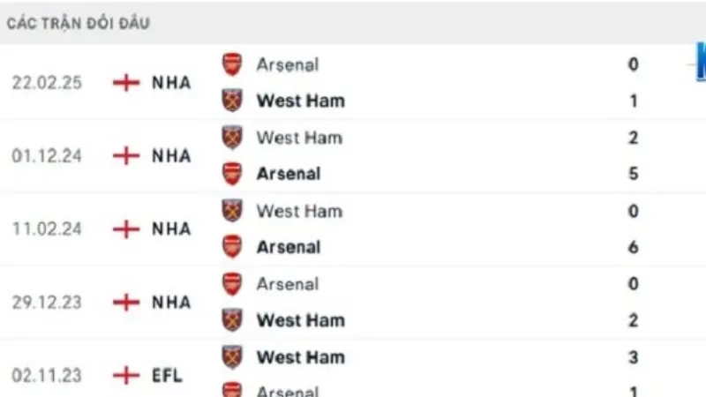The width and height of the screenshot is (706, 397).
Task: Click Arsenal crest in 11.02.24 match
Action: tap(231, 247)
